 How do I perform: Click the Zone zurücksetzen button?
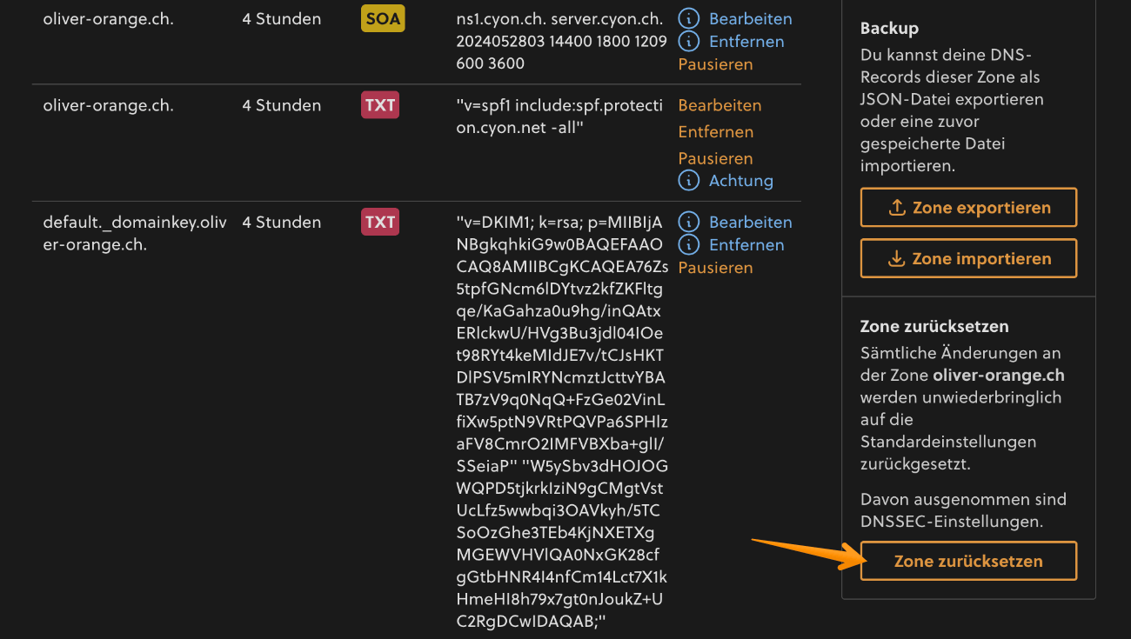click(x=968, y=561)
